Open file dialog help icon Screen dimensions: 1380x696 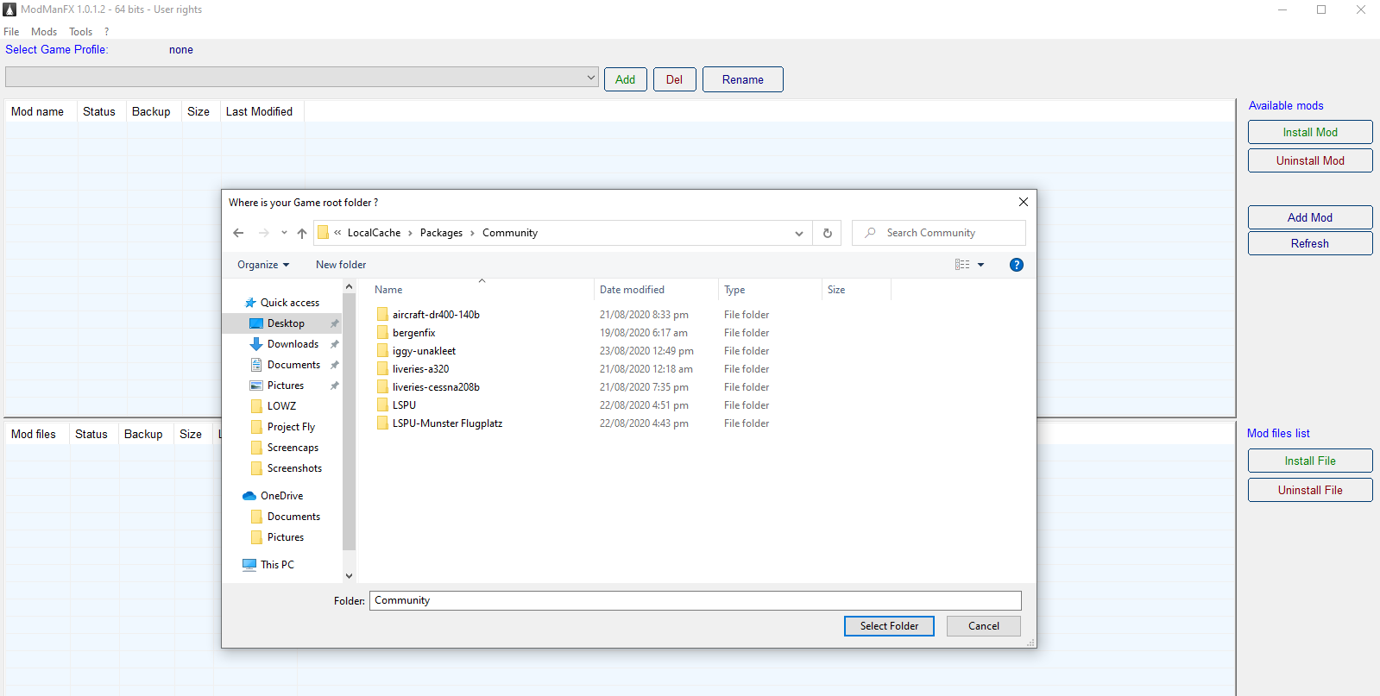[1017, 265]
